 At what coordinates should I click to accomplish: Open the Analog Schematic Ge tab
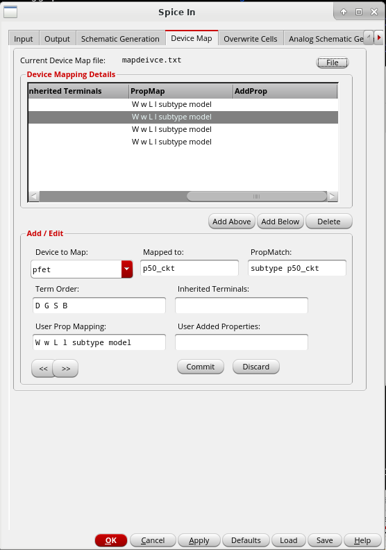(x=326, y=39)
